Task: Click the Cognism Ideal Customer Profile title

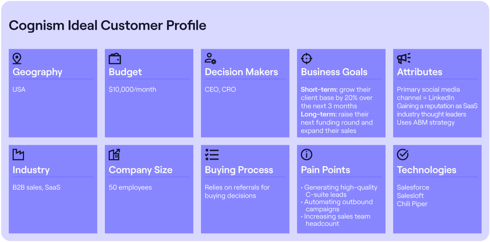Action: point(108,26)
